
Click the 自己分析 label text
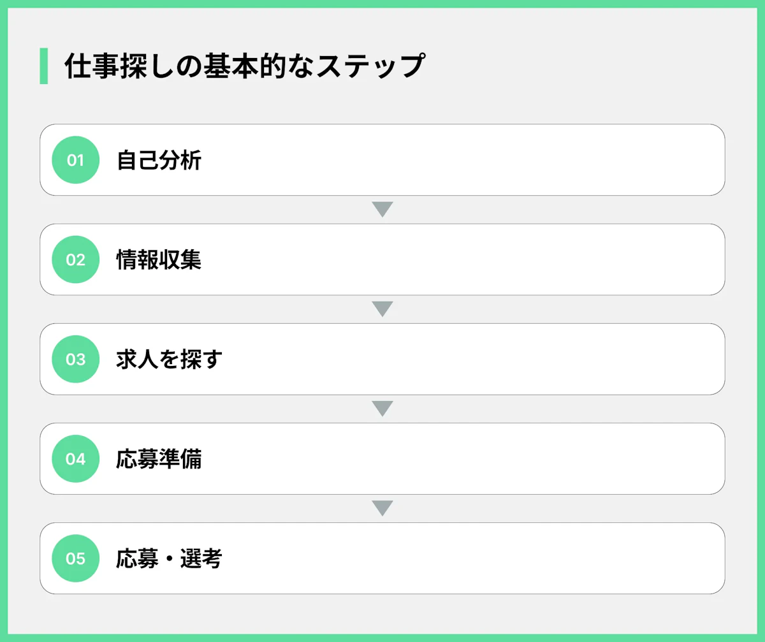pyautogui.click(x=159, y=161)
